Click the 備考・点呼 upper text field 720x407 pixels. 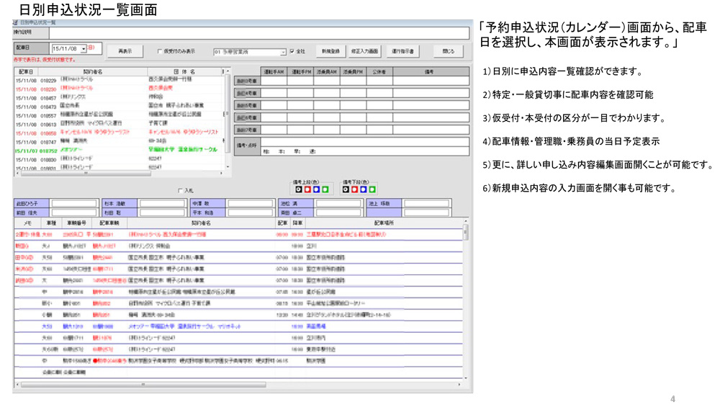(364, 142)
